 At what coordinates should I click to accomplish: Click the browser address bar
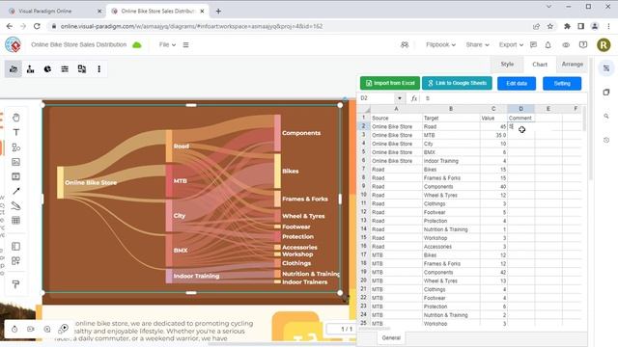click(292, 26)
